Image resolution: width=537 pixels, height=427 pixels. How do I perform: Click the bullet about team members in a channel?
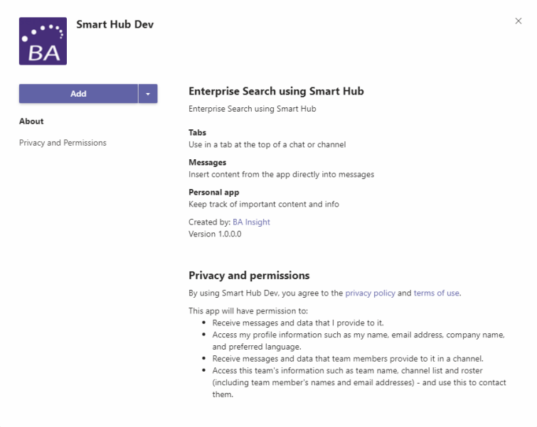[x=348, y=358]
